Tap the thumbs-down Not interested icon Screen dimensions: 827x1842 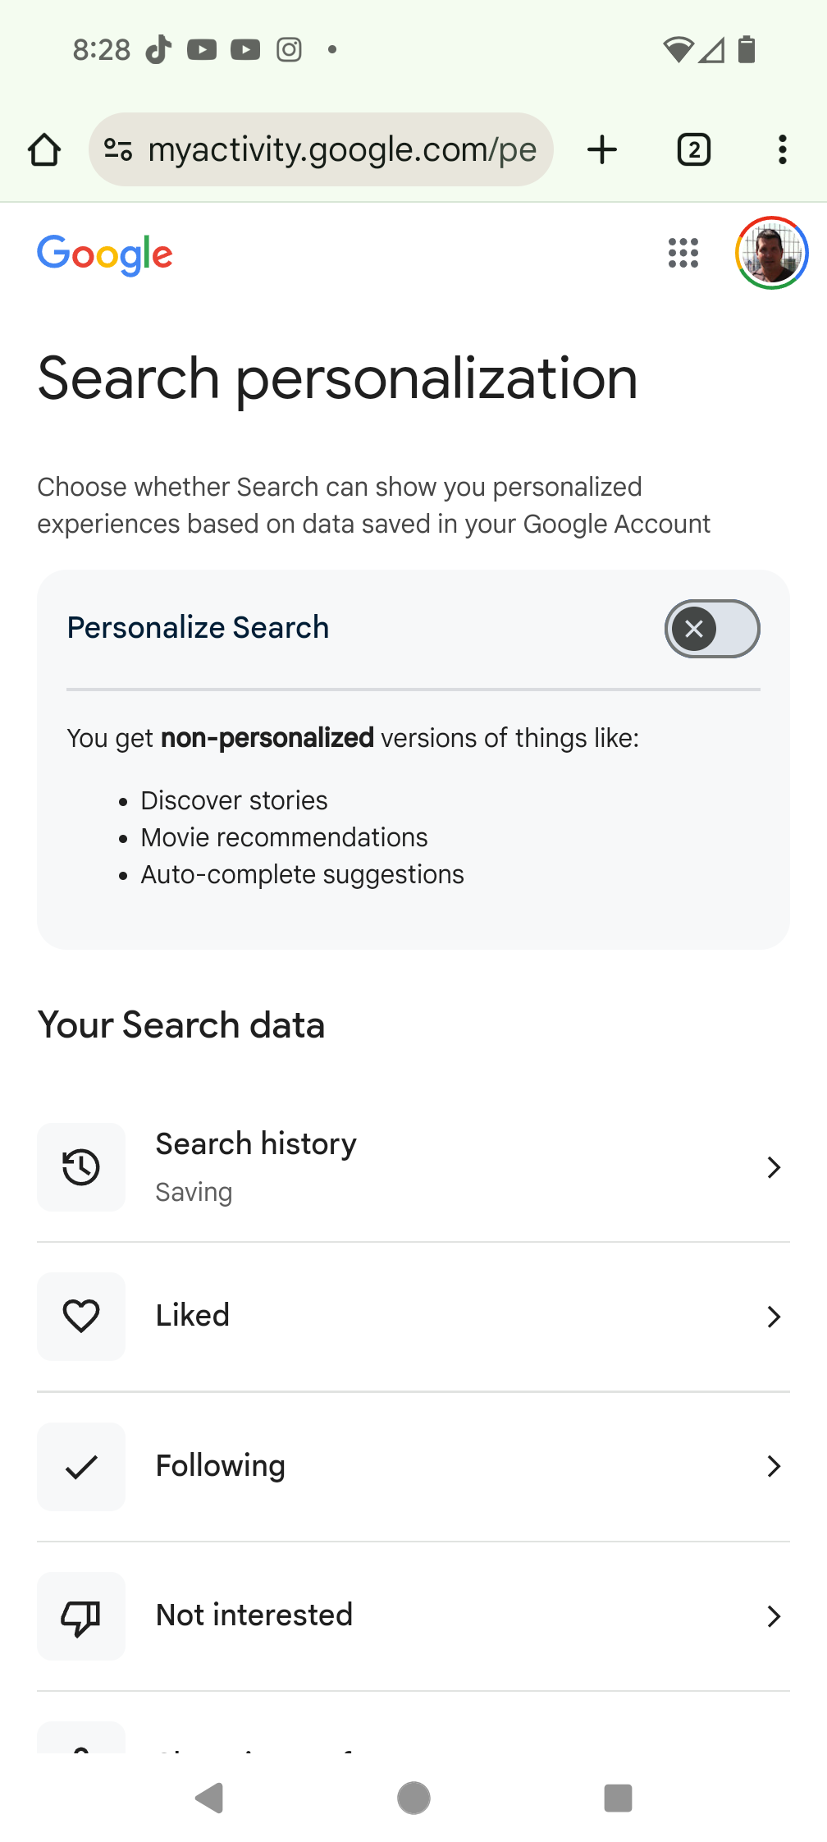coord(81,1616)
